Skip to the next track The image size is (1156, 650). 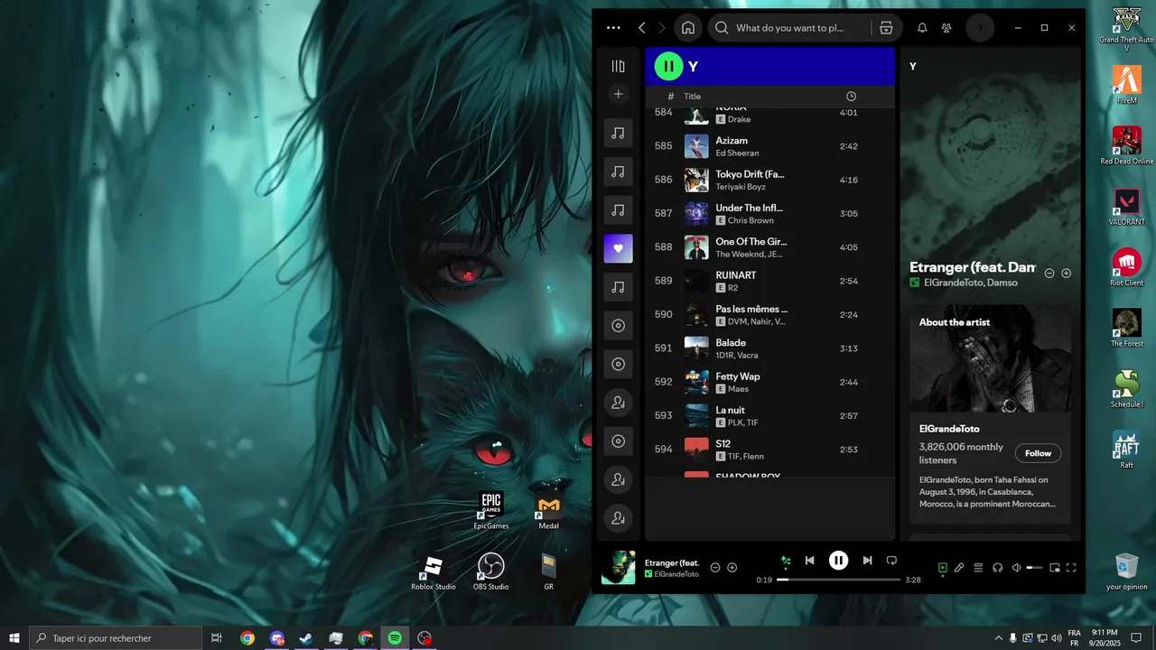click(x=867, y=561)
